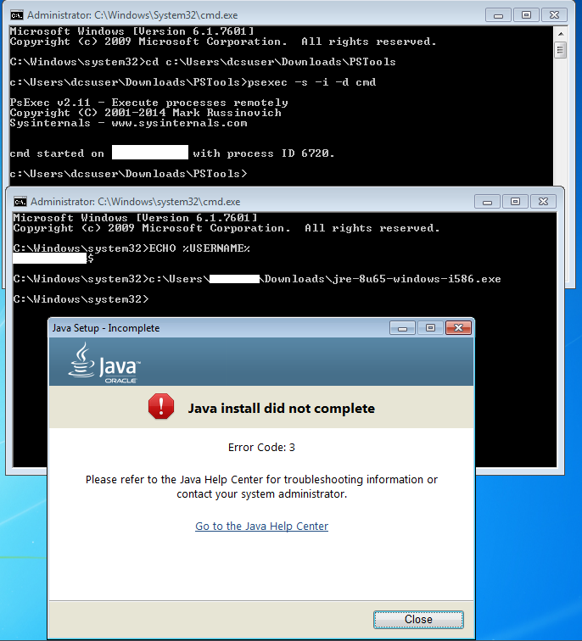
Task: Click scrollbar thumb in top cmd window
Action: click(561, 50)
